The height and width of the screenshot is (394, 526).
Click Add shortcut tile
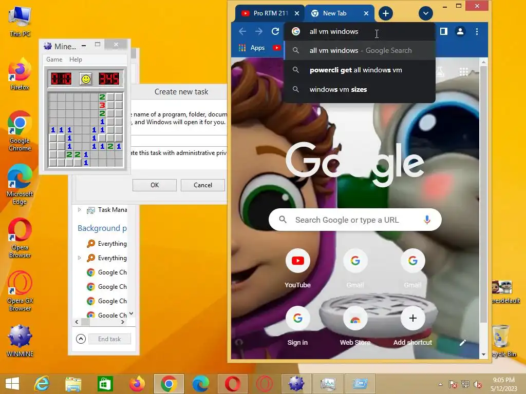(x=412, y=326)
